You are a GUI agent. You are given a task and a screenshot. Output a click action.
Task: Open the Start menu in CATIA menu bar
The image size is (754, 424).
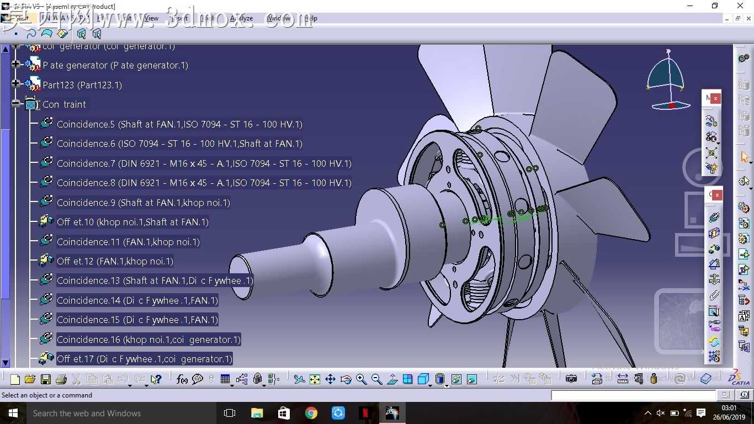[20, 18]
